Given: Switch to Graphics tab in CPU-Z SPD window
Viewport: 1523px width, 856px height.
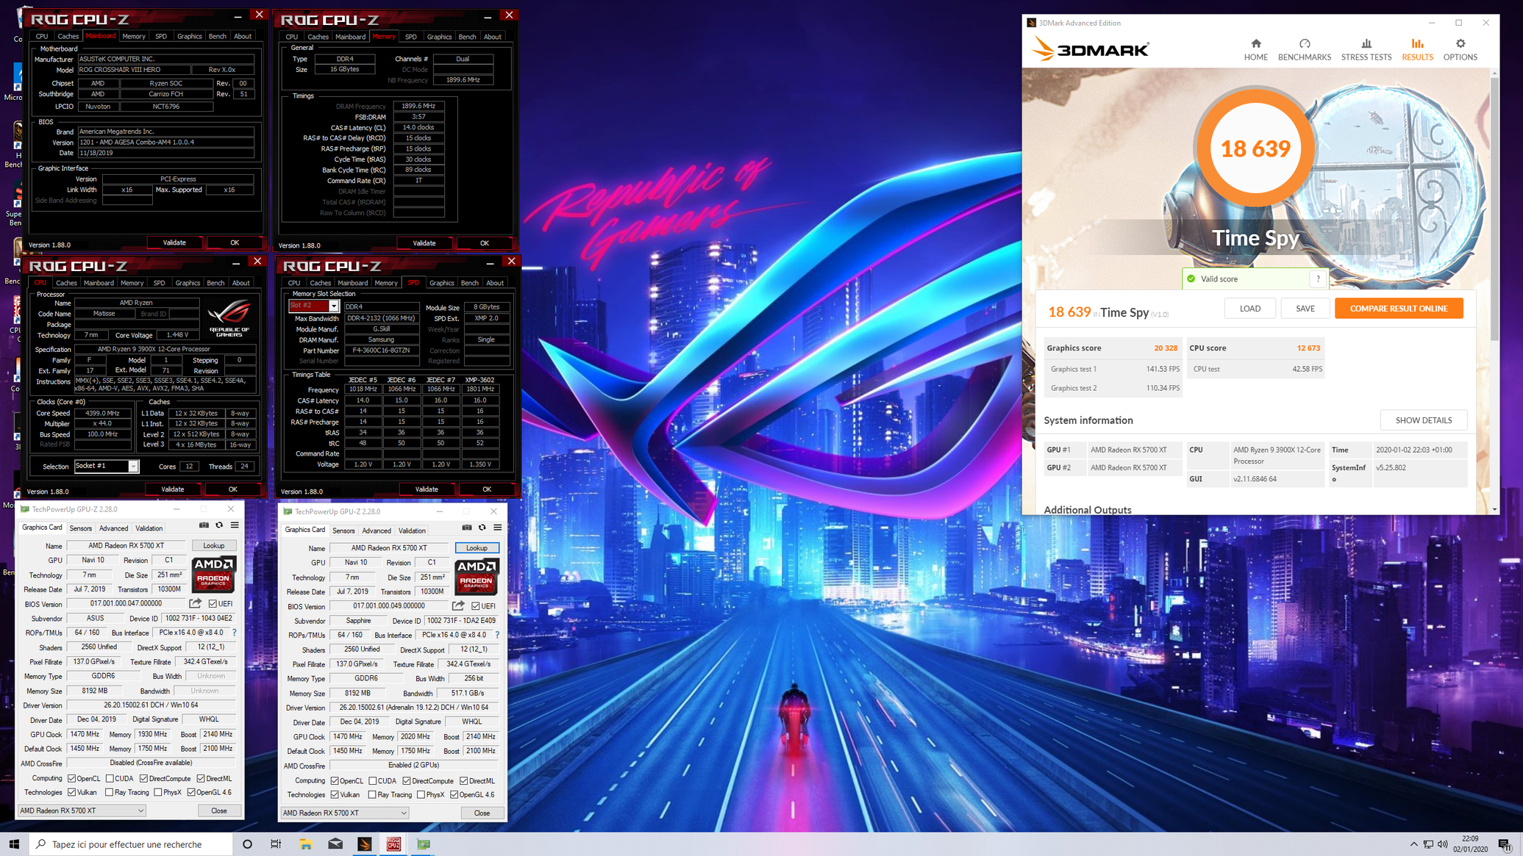Looking at the screenshot, I should 441,283.
